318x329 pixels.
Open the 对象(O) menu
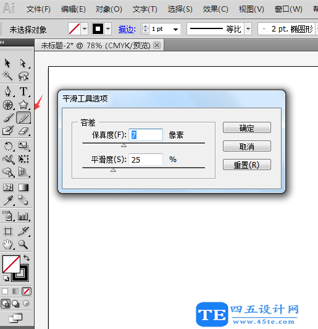click(109, 9)
